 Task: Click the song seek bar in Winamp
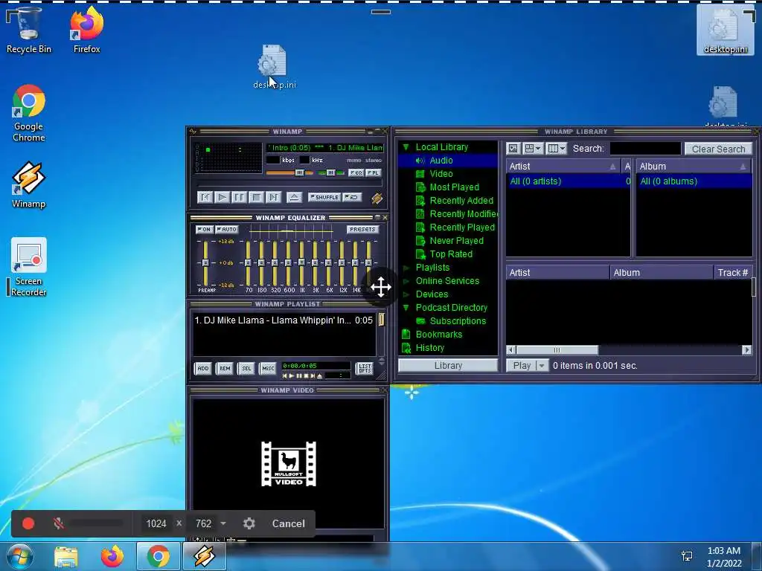coord(290,184)
